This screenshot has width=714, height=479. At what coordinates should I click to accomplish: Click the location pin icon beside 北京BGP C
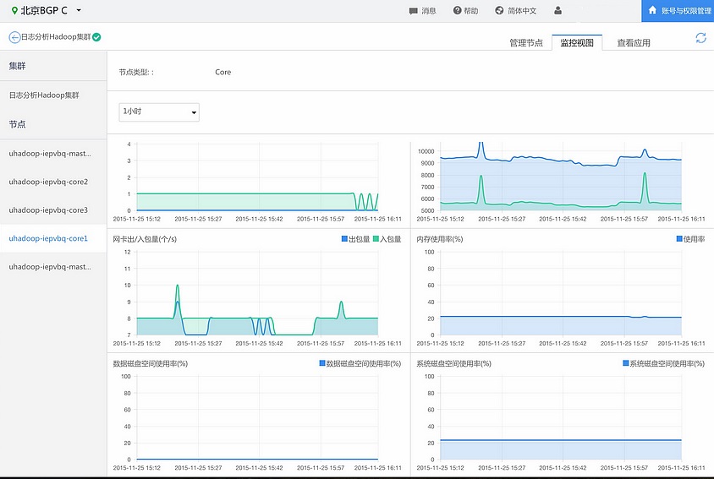14,10
